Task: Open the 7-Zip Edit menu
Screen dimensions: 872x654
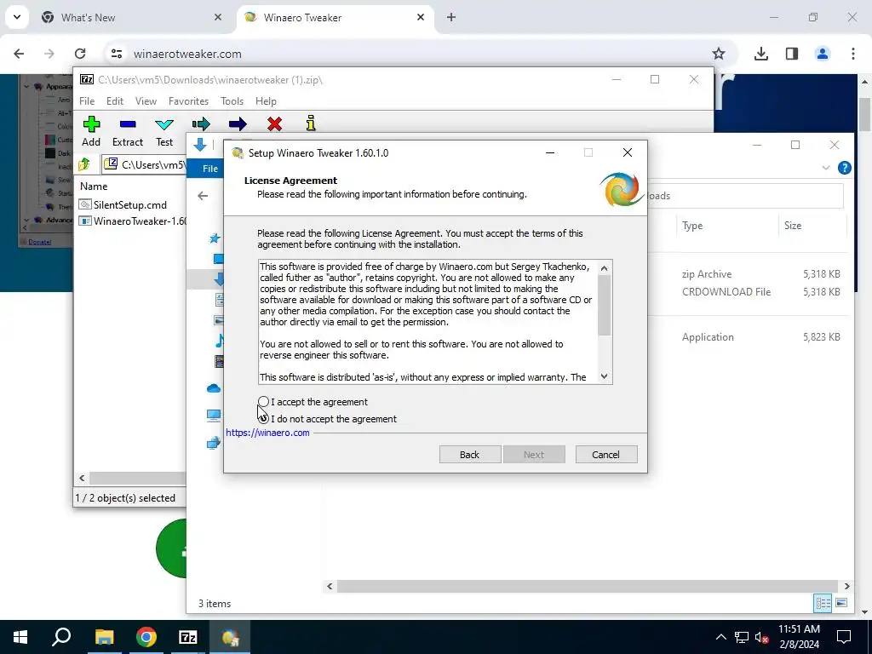Action: [115, 101]
